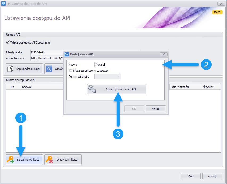Click the magnifier icon next to Kopiuj adres usługi
Screen dimensions: 227x184
click(x=49, y=69)
